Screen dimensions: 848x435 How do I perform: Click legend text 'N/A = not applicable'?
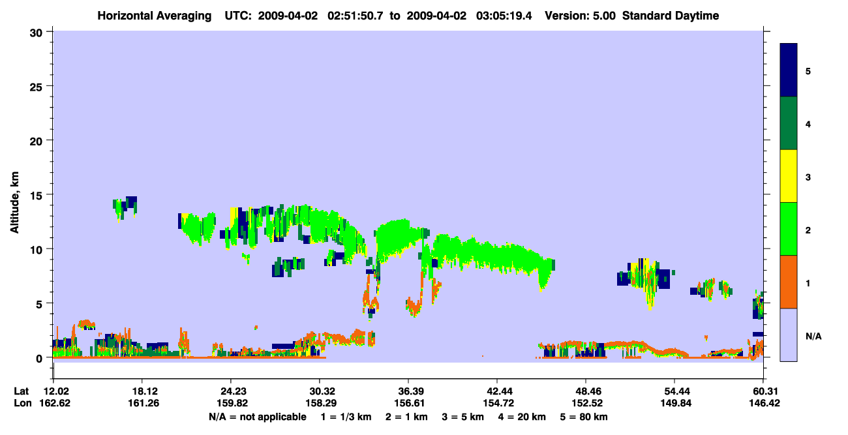pos(257,417)
